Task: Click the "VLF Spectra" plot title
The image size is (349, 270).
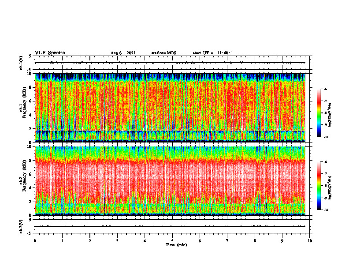Action: pos(50,53)
